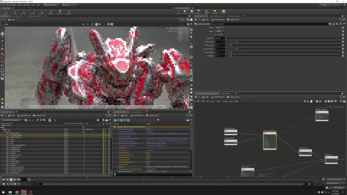
Task: Open the Render menu
Action: 13,5
